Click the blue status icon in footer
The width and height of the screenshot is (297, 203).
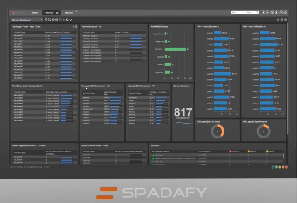click(276, 167)
